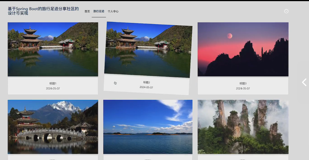
Task: Open the tilted 标题2 pagoda photo
Action: click(148, 50)
